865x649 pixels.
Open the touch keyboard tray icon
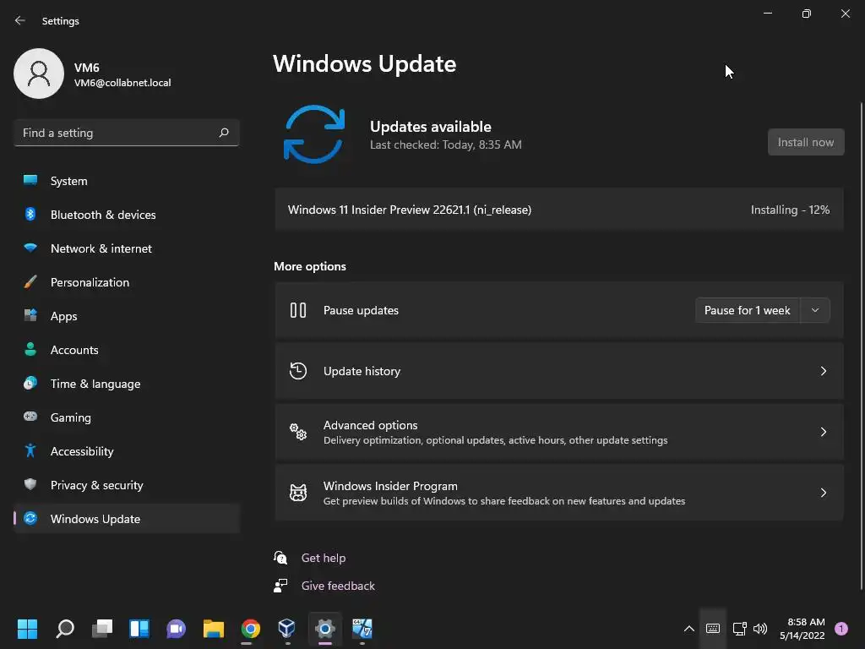[713, 629]
